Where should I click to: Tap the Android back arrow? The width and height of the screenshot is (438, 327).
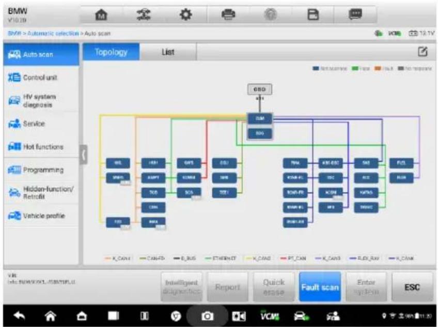click(19, 316)
